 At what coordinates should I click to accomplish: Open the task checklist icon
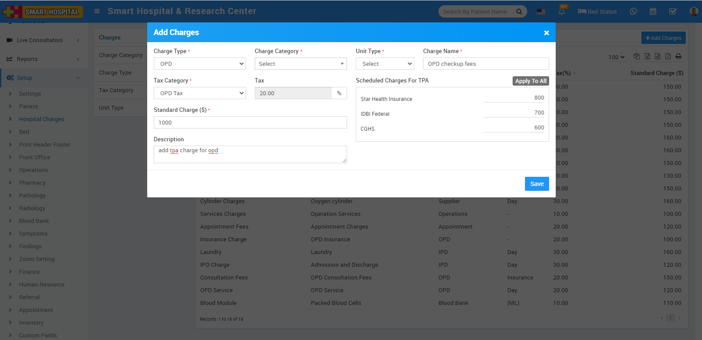(x=673, y=11)
